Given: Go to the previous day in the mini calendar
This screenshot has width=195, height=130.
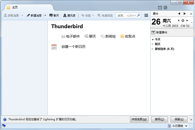Looking at the screenshot, I should point(178,20).
